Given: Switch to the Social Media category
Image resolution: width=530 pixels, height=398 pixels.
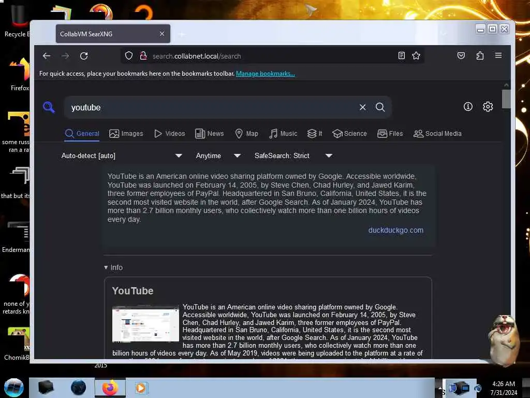Looking at the screenshot, I should click(437, 134).
